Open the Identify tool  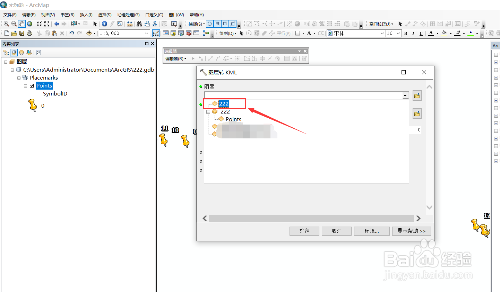104,24
